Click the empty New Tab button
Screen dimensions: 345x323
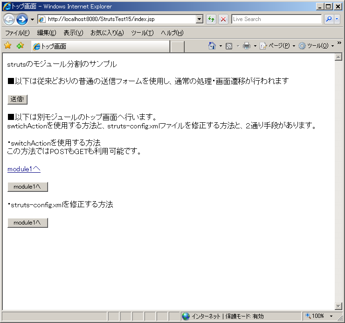click(177, 47)
